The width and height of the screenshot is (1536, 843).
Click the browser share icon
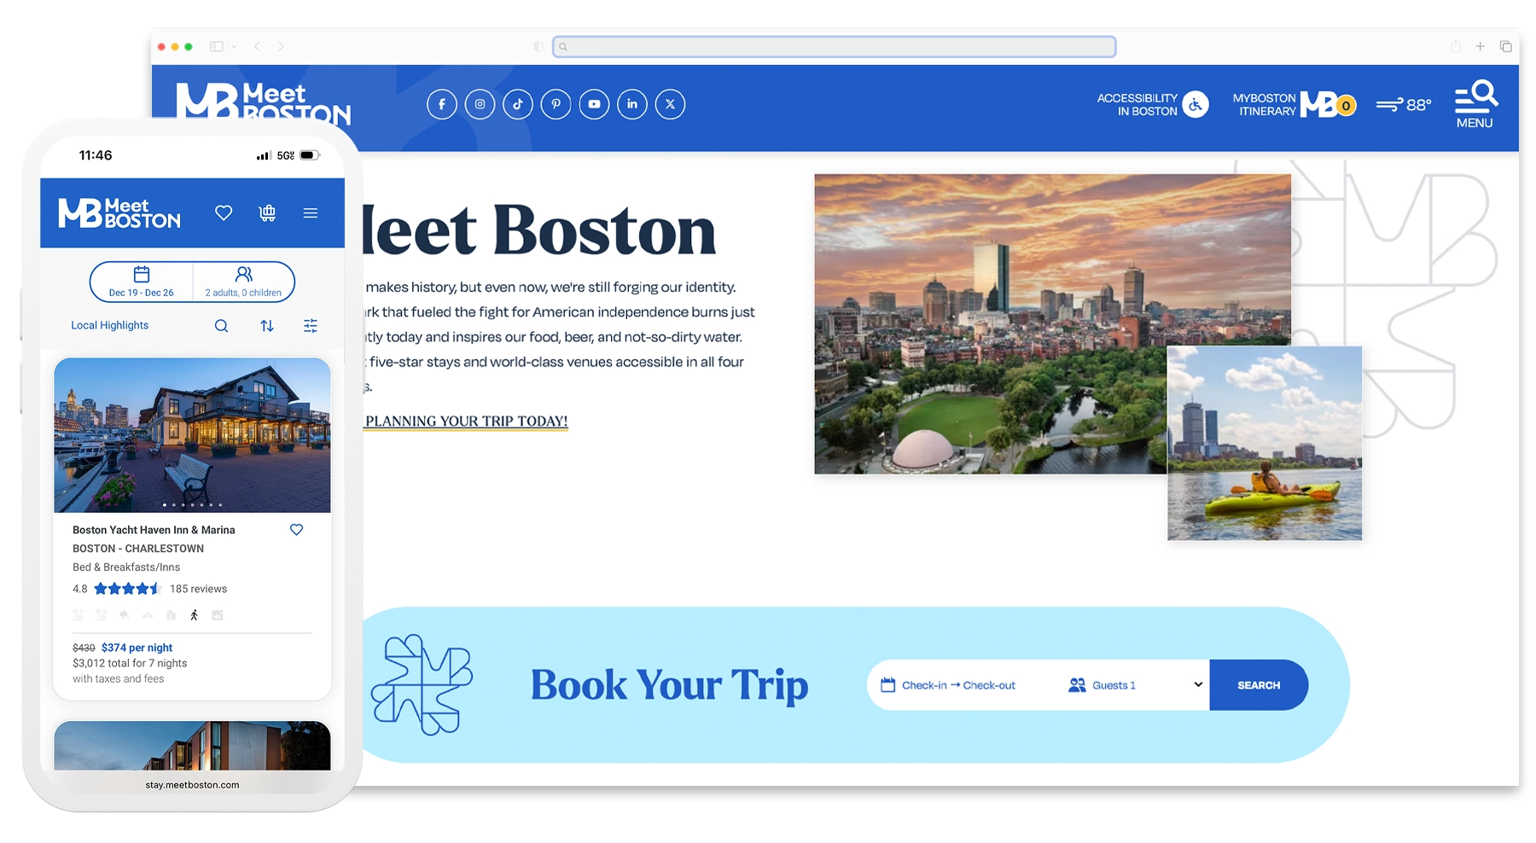point(1456,47)
